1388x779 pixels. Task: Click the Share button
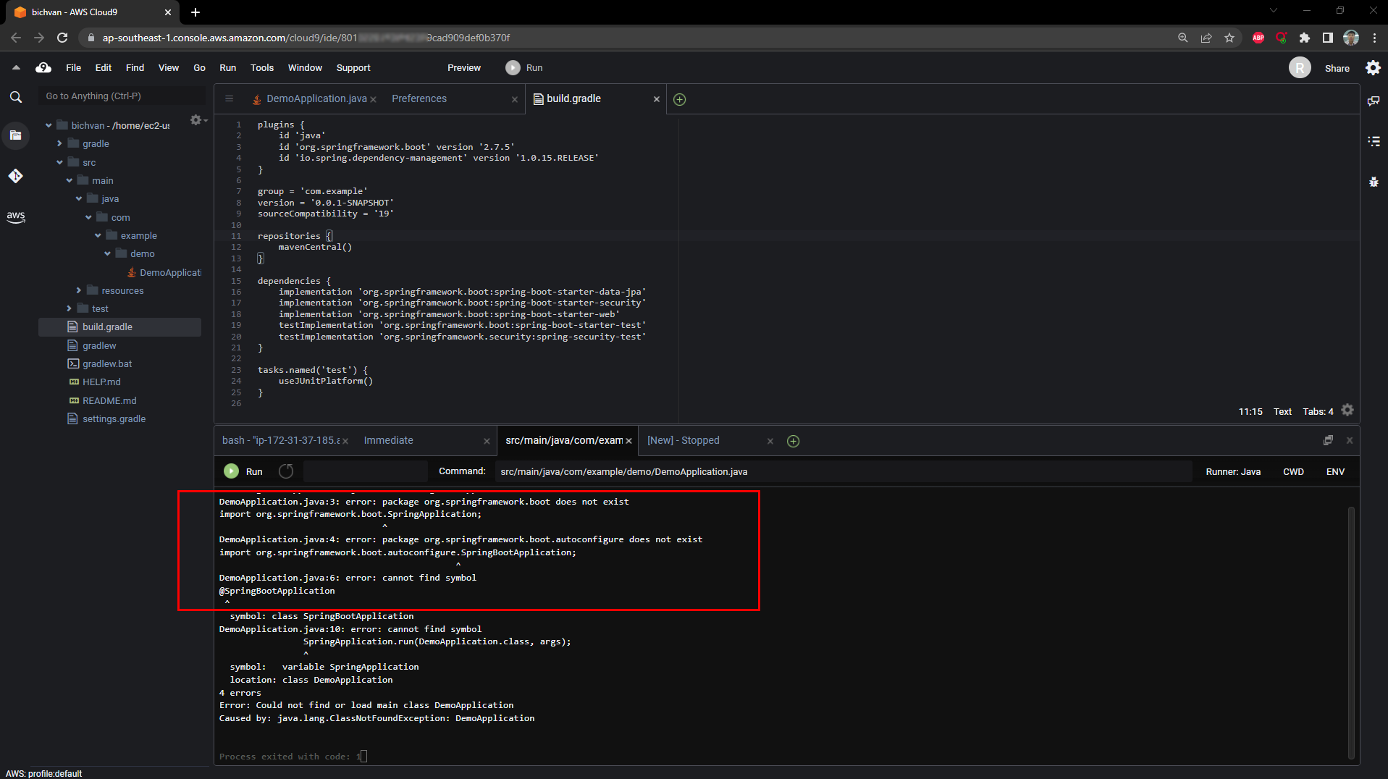[x=1337, y=68]
